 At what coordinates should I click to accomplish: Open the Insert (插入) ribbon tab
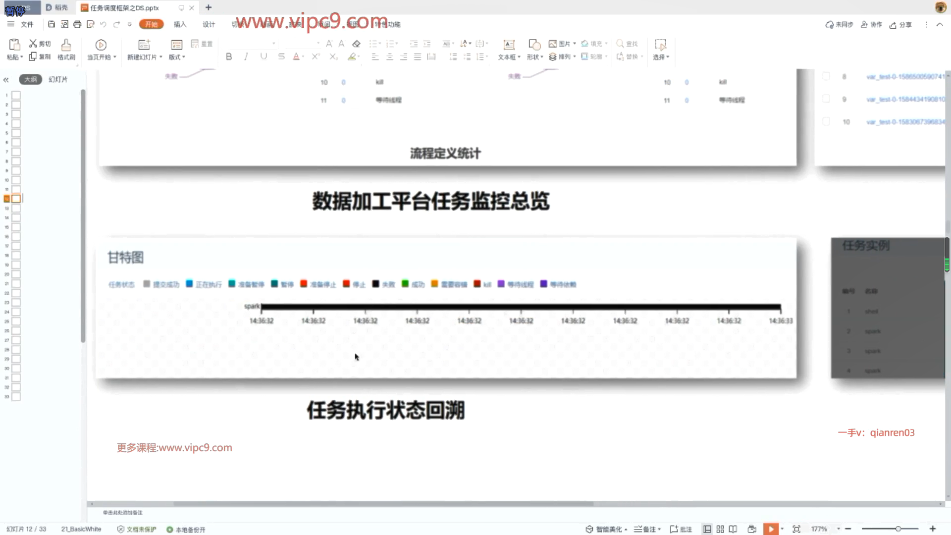click(x=180, y=24)
